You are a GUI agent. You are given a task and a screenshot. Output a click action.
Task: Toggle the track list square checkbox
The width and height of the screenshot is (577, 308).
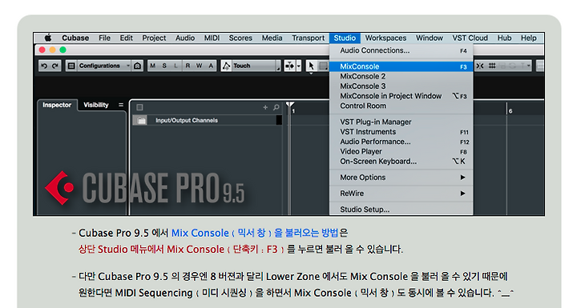tap(139, 107)
